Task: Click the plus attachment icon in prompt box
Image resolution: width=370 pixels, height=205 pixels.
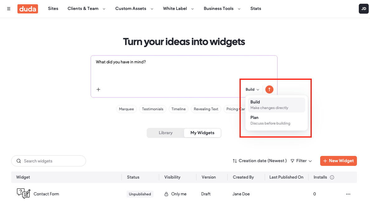Action: pos(98,89)
